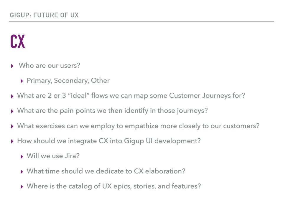
Task: Select the "Who are our users?" text
Action: pos(50,65)
